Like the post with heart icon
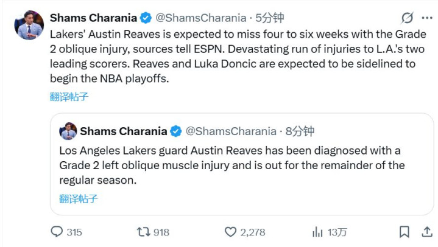The image size is (438, 247). 230,232
